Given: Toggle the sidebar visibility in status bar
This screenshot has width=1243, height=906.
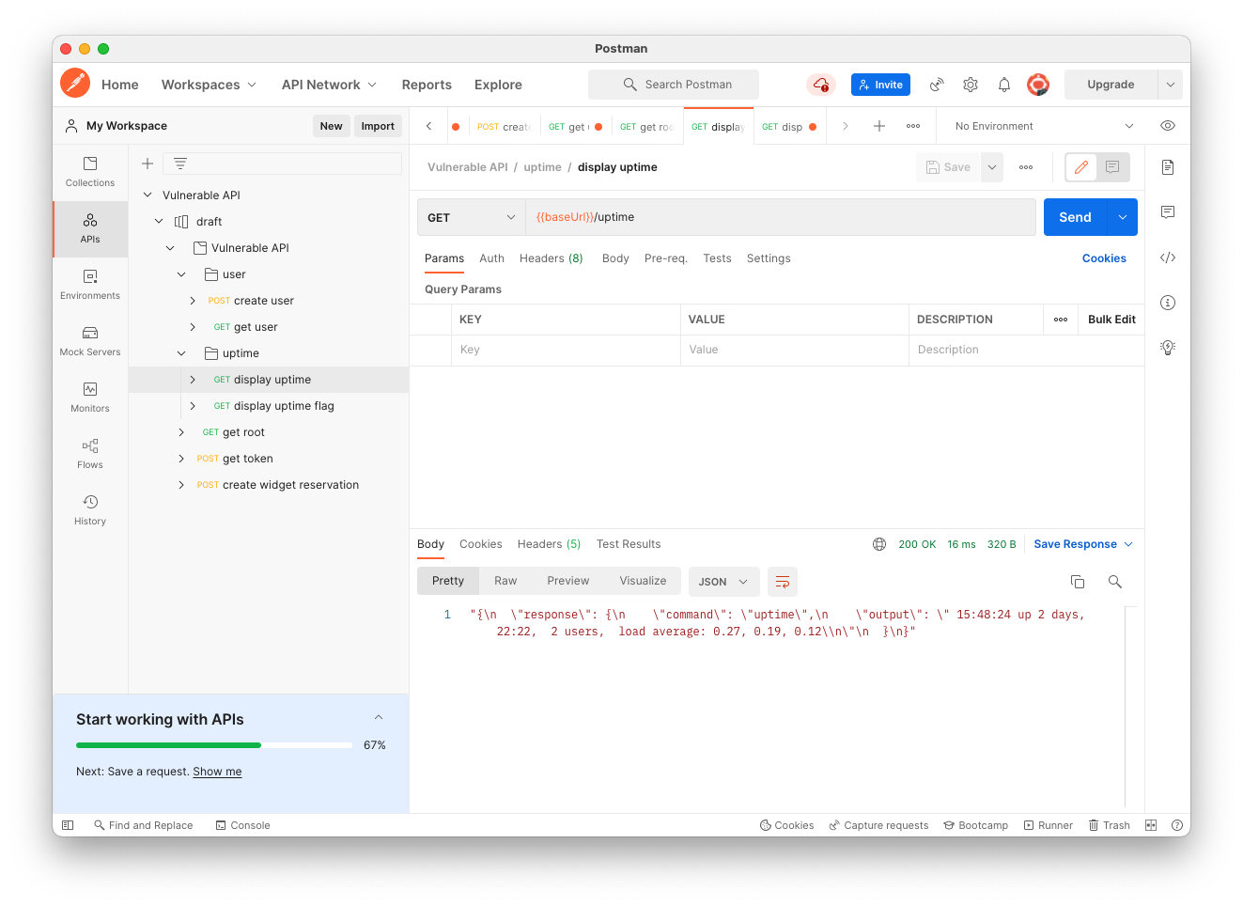Looking at the screenshot, I should [x=68, y=825].
